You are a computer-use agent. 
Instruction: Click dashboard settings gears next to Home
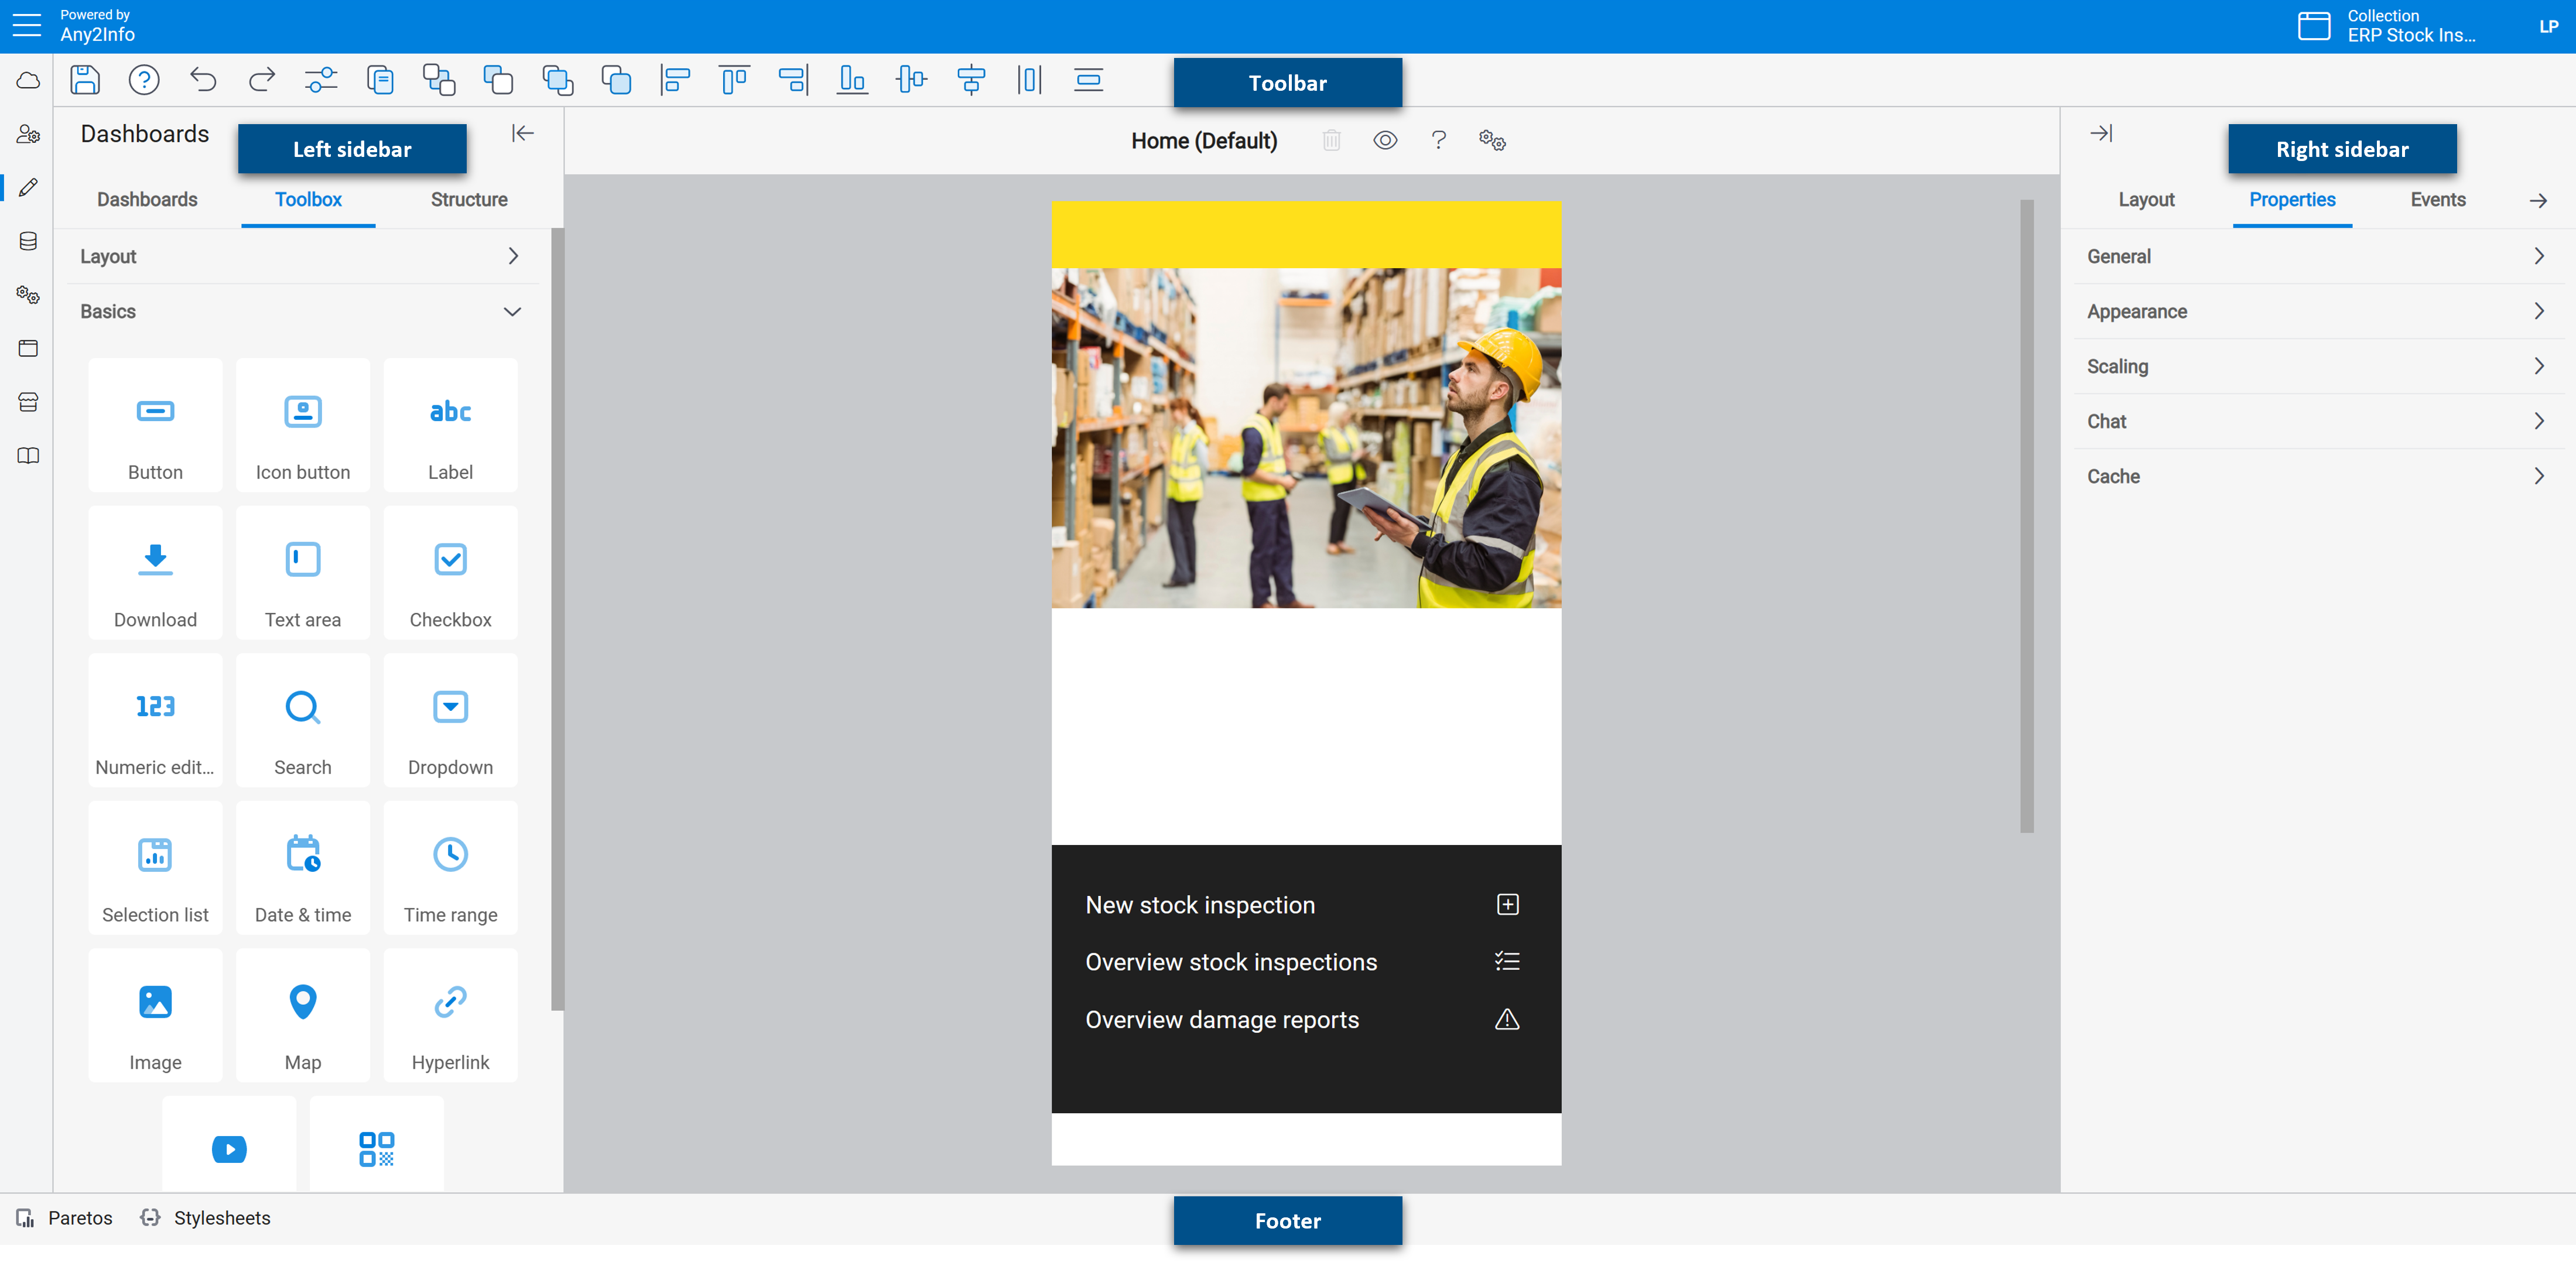[x=1492, y=141]
